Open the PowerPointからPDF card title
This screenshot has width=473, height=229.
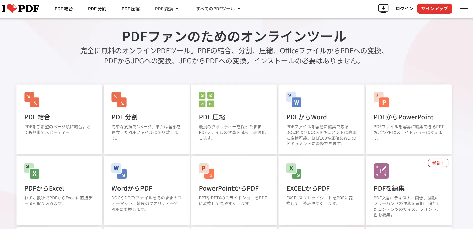coord(229,188)
